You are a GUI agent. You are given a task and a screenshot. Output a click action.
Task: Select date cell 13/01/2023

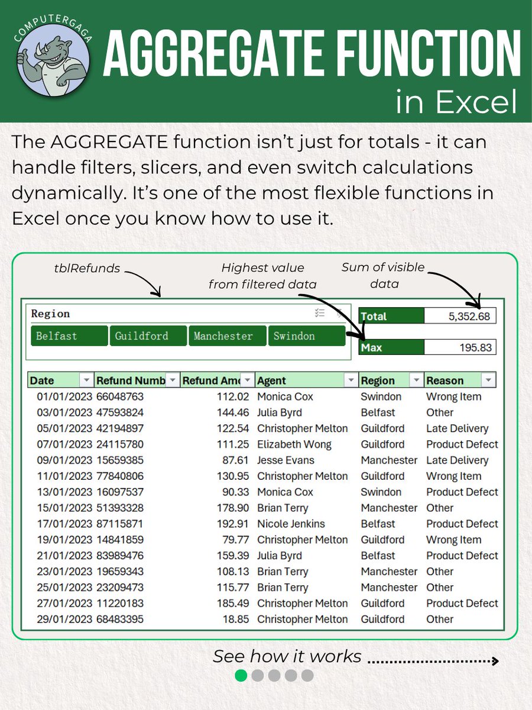(64, 492)
